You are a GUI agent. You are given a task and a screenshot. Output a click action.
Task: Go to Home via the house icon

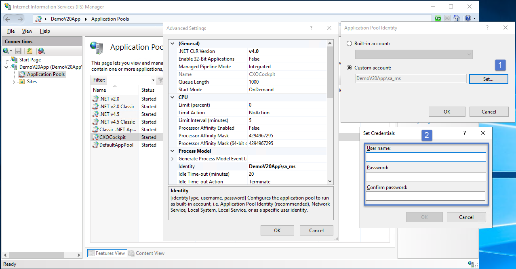[457, 19]
